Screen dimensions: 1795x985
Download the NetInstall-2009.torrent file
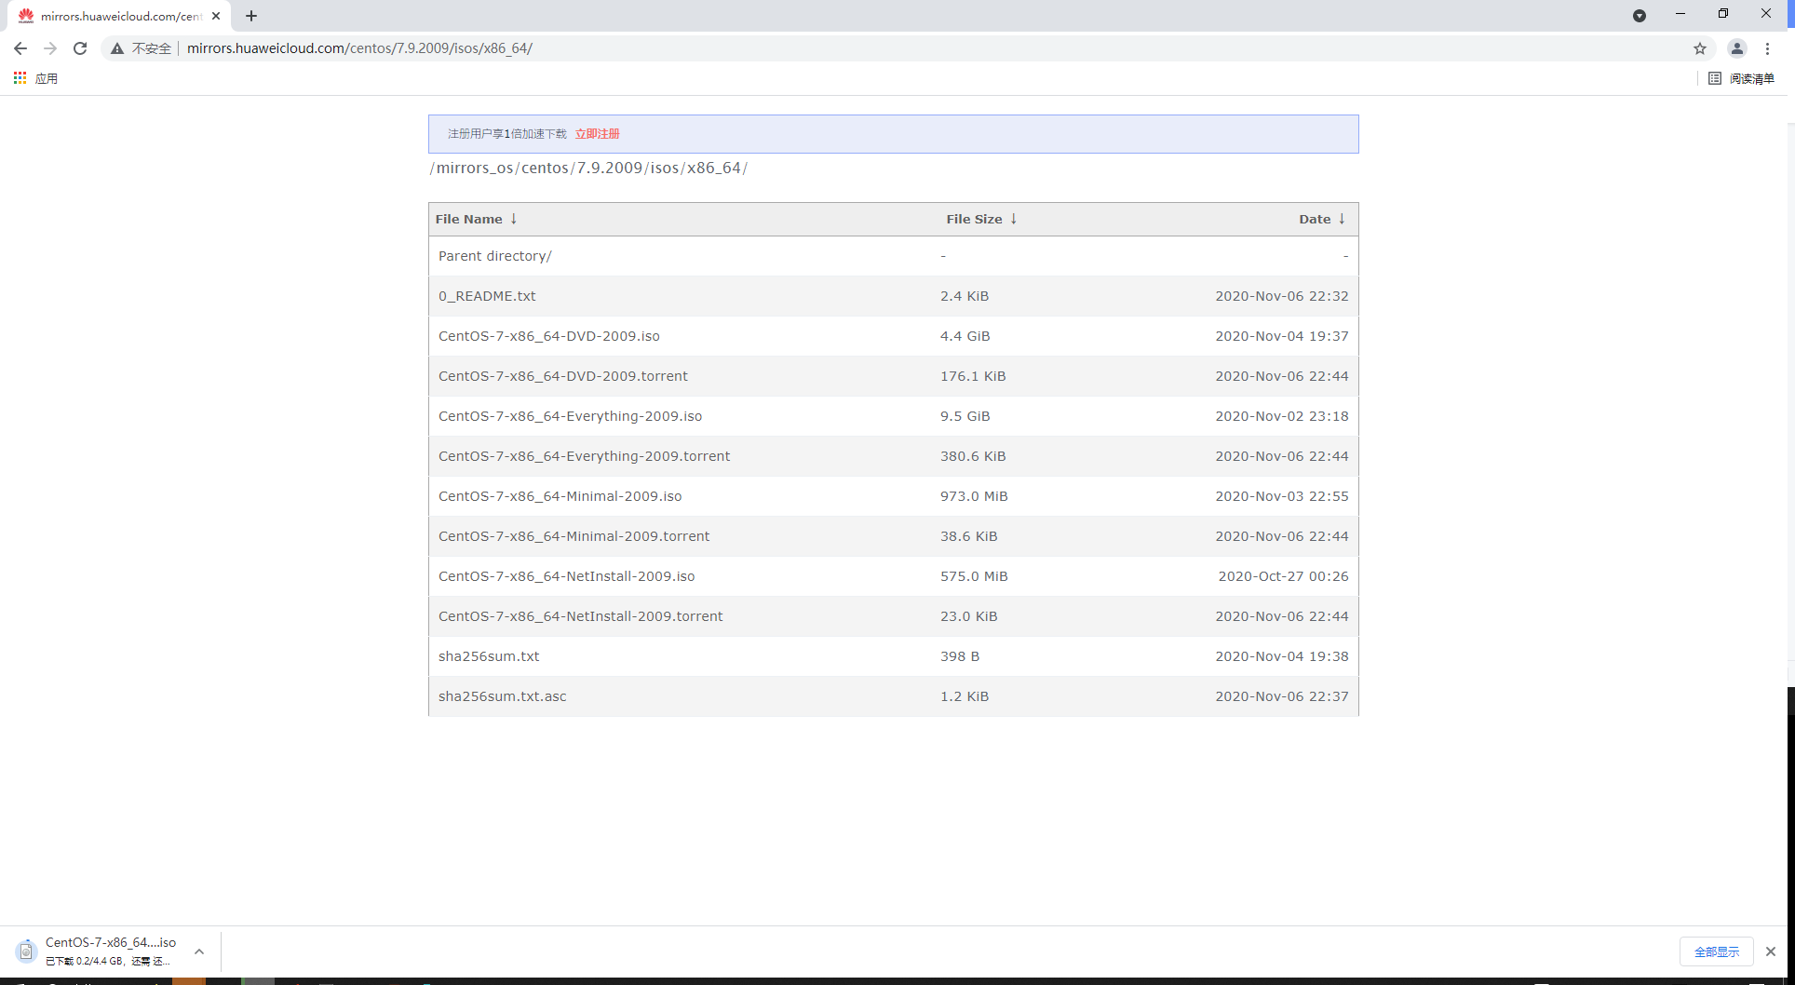[x=581, y=616]
